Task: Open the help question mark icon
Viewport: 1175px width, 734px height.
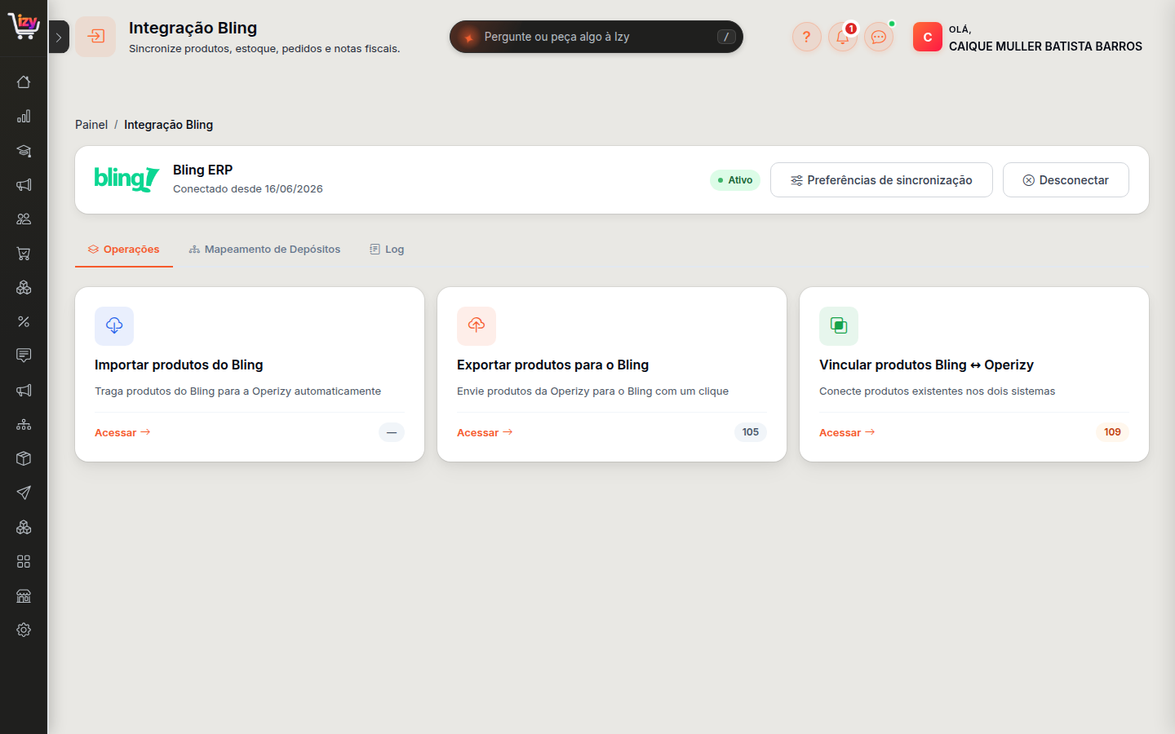Action: pos(807,37)
